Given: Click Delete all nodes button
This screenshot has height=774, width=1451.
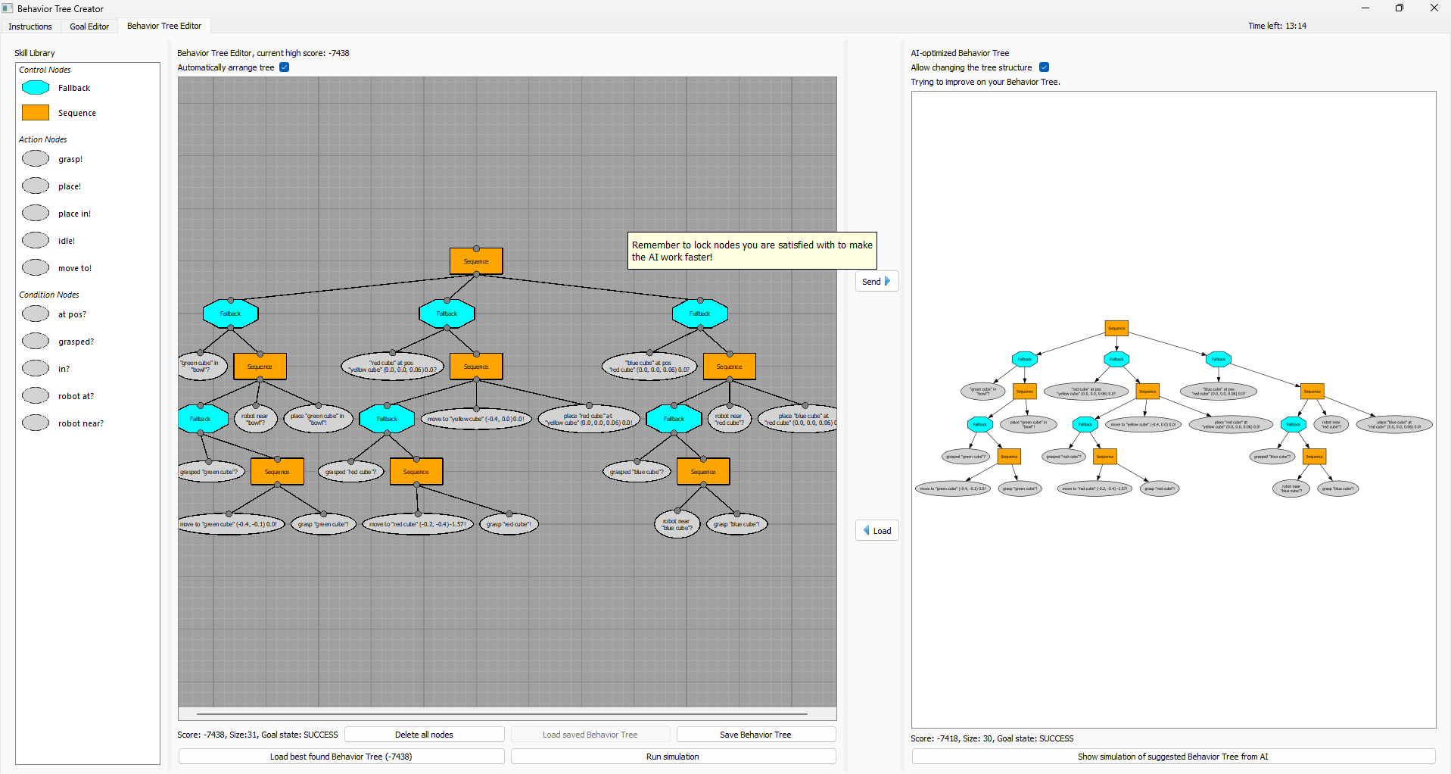Looking at the screenshot, I should point(424,735).
